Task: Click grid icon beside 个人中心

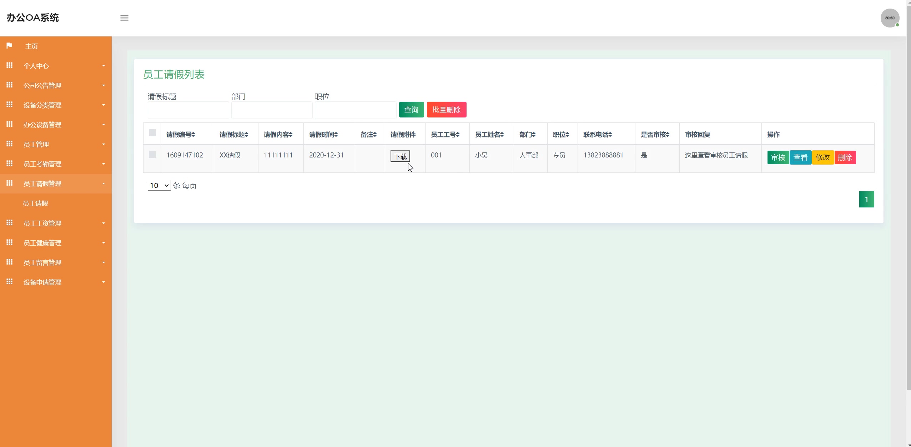Action: 10,65
